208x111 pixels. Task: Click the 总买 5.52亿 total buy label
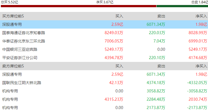pos(9,2)
